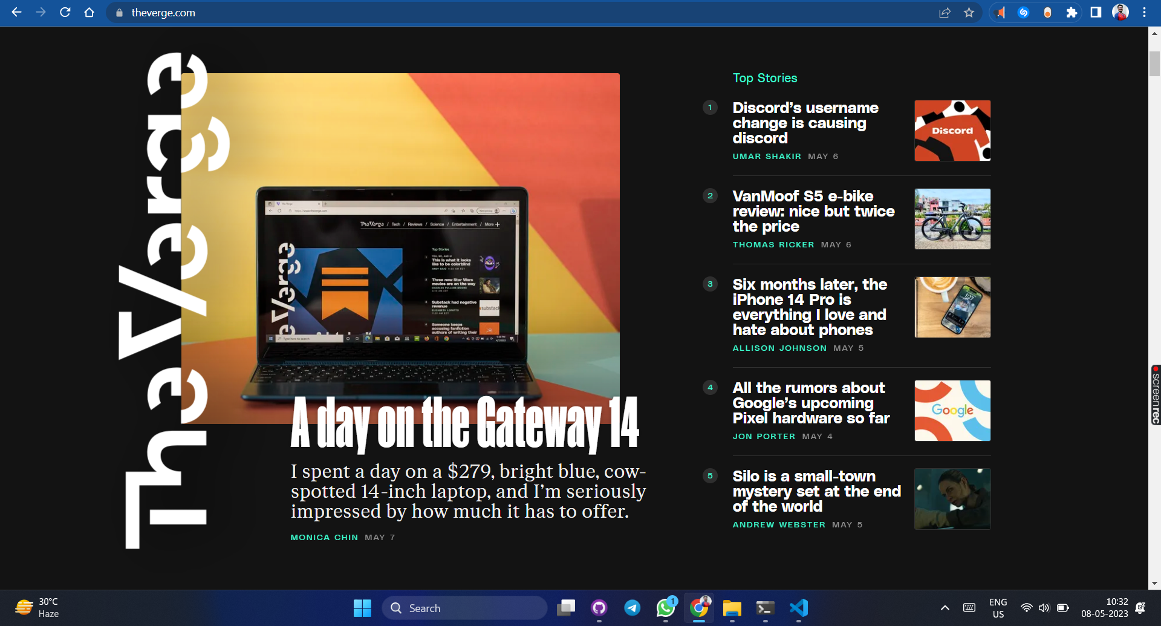Read the VanMoof S5 e-bike review

(x=813, y=211)
